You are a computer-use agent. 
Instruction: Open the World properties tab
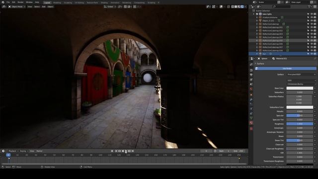pyautogui.click(x=251, y=89)
